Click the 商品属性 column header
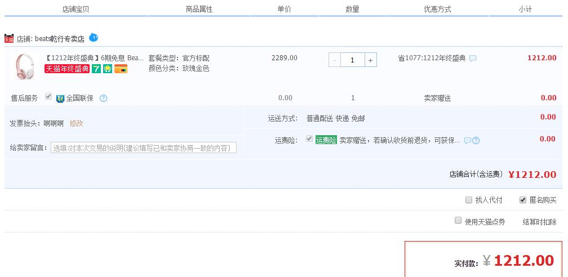568x277 pixels. [199, 10]
